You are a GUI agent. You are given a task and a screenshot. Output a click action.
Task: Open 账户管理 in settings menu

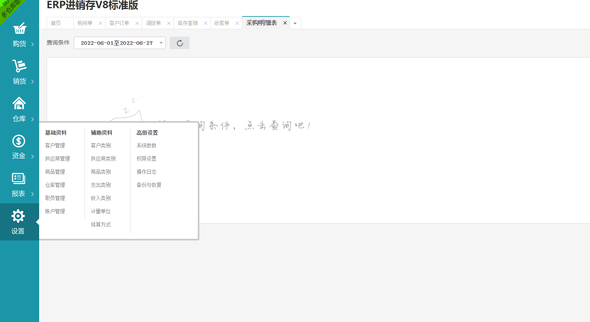55,211
